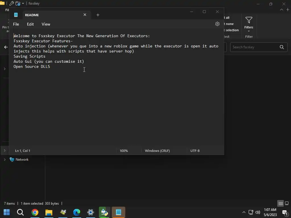Add a new Notepad tab

[x=98, y=15]
